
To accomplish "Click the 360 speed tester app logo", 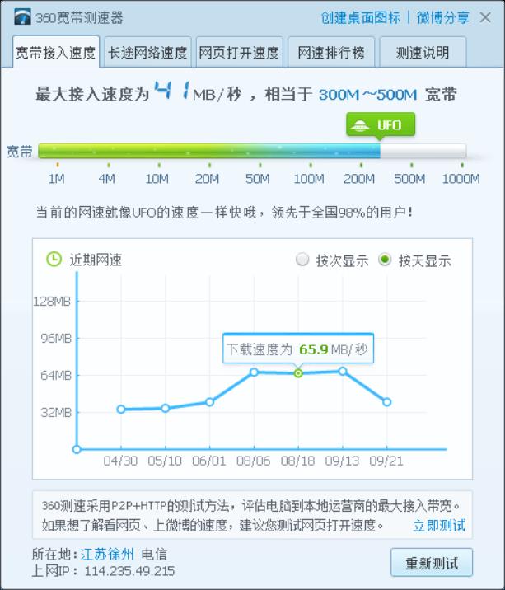I will coord(22,17).
